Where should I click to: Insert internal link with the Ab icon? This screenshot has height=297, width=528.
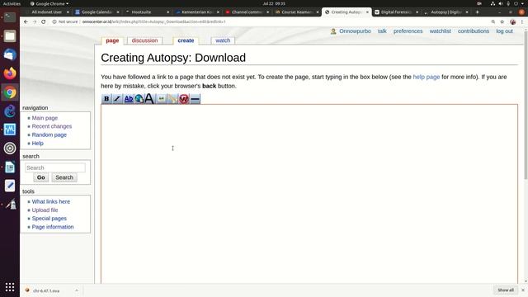tap(129, 99)
